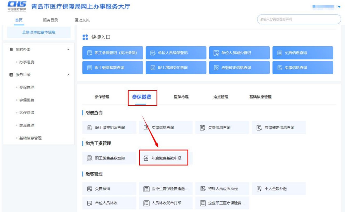
Task: Open 职工参保登记（初次参保） shortcut
Action: (x=113, y=53)
